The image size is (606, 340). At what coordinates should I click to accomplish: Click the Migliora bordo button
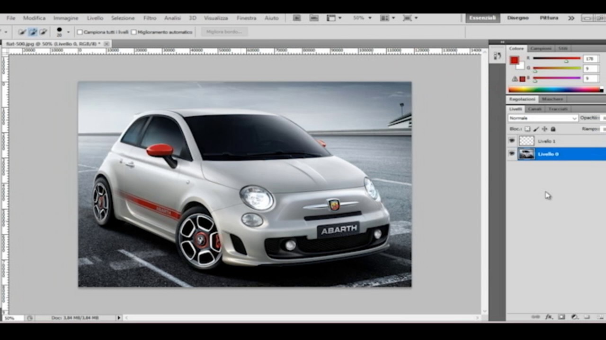[x=224, y=32]
